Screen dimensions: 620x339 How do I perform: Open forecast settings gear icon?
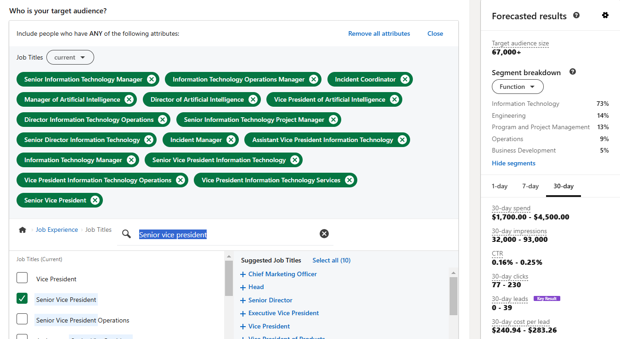click(605, 15)
